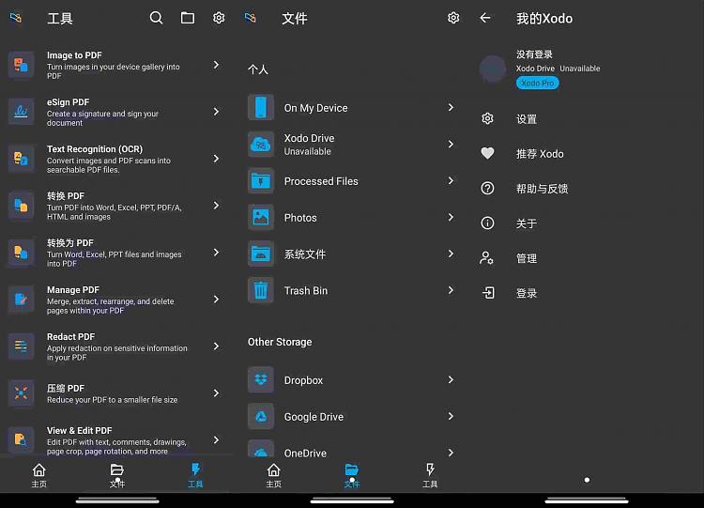
Task: Tap the heart icon beside 推荐 Xodo
Action: (487, 154)
